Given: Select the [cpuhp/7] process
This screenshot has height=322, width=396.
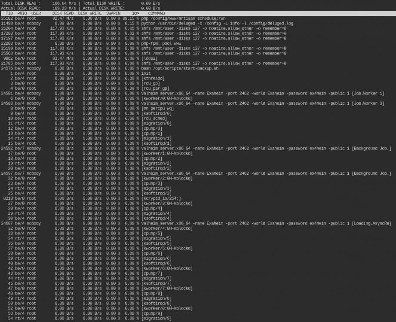Looking at the screenshot, I should pos(151,273).
